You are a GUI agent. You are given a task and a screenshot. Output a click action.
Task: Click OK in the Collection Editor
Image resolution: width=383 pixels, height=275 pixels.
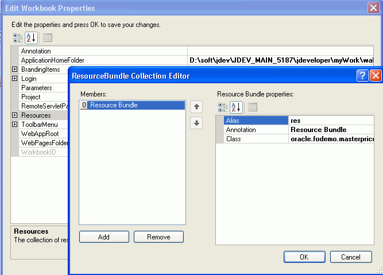click(304, 257)
